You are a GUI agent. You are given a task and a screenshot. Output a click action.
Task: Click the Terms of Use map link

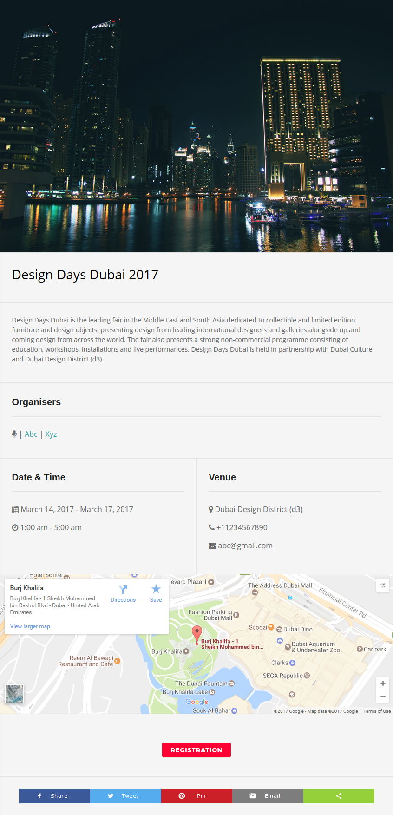click(377, 711)
